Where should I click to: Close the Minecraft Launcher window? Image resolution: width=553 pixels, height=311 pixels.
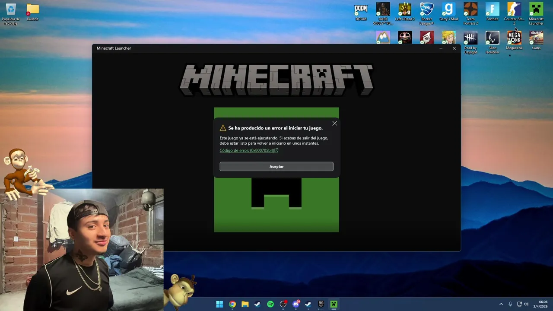pyautogui.click(x=454, y=48)
